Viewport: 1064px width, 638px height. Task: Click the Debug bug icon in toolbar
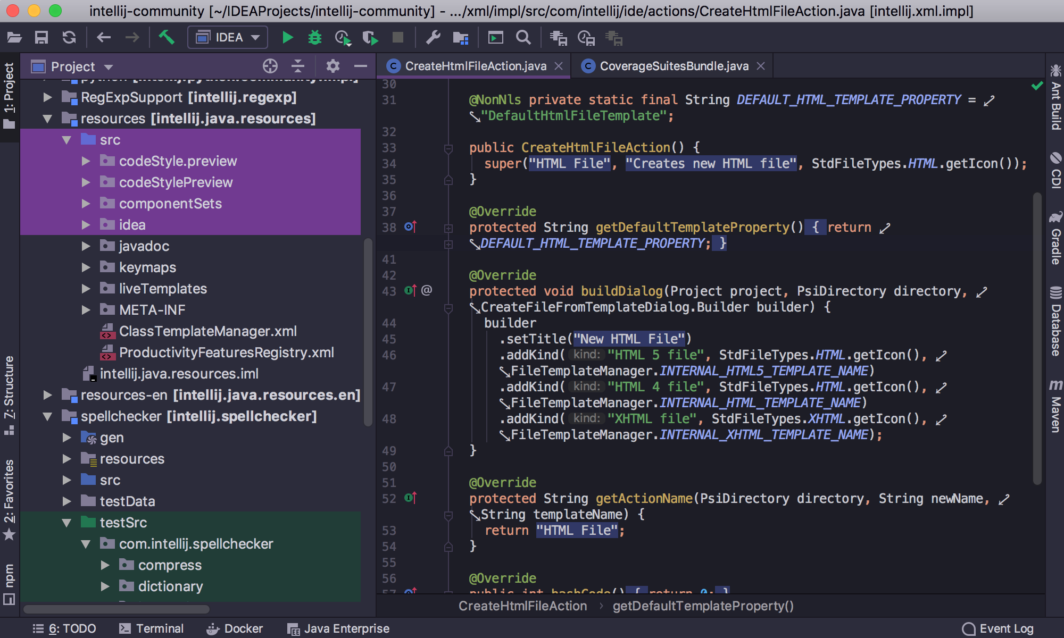pyautogui.click(x=314, y=37)
